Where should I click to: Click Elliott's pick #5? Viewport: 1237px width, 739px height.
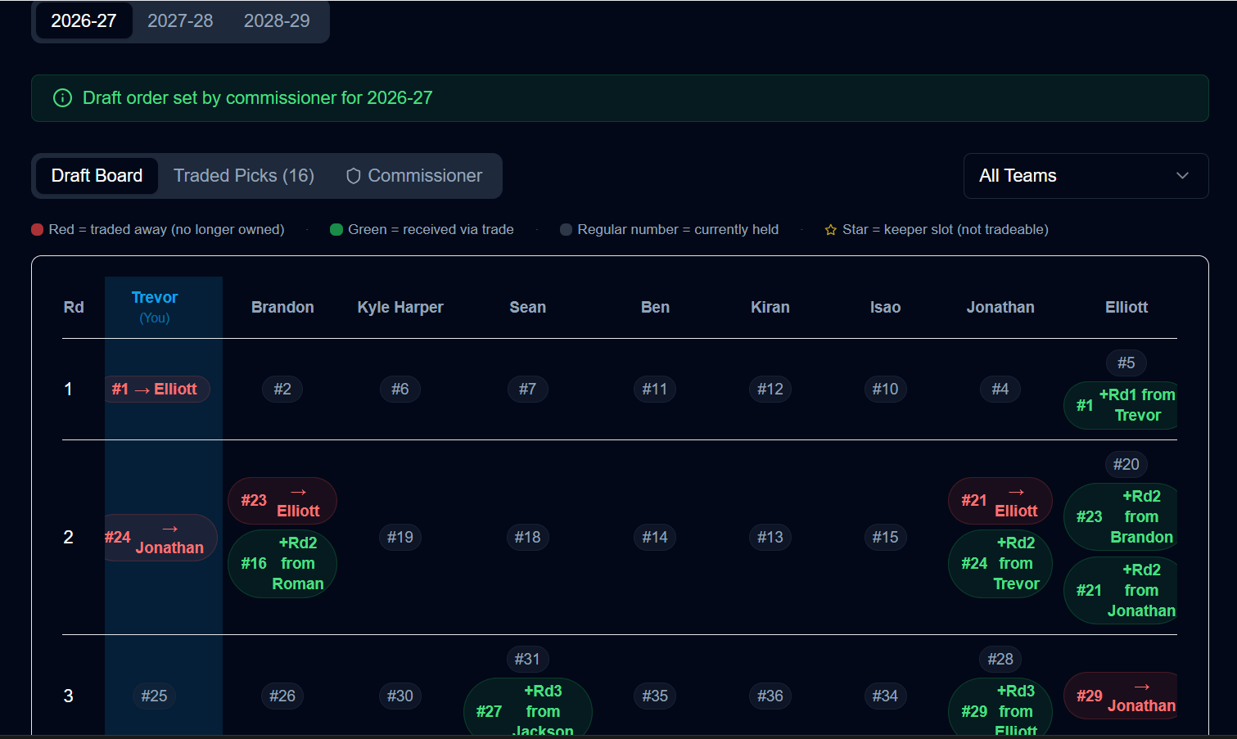(1126, 363)
